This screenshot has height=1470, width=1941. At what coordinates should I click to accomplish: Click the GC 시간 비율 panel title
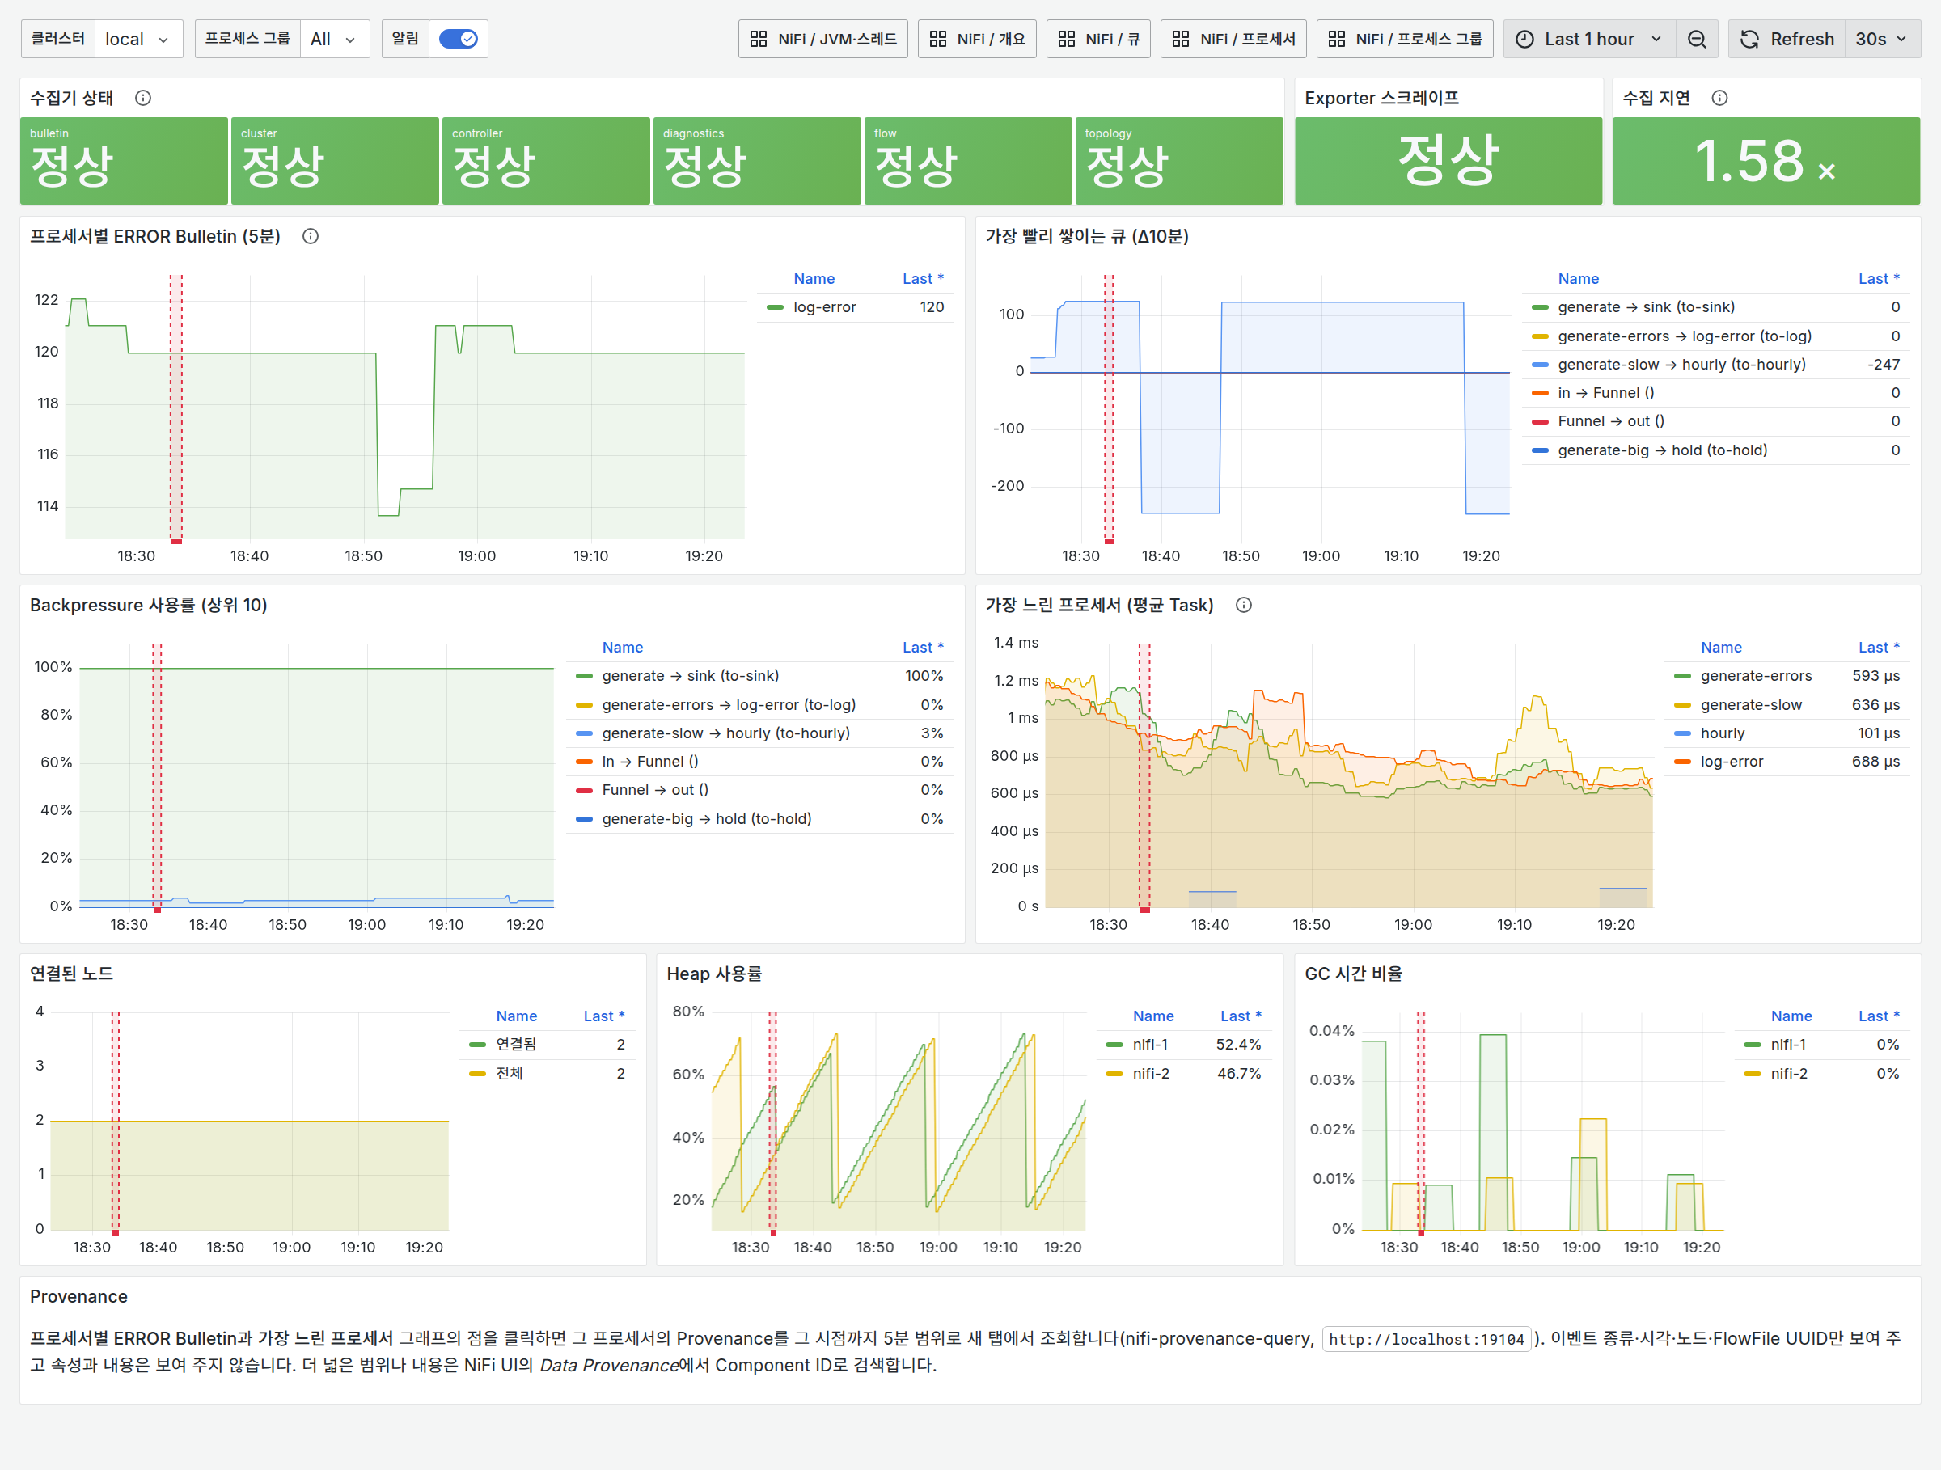1353,974
